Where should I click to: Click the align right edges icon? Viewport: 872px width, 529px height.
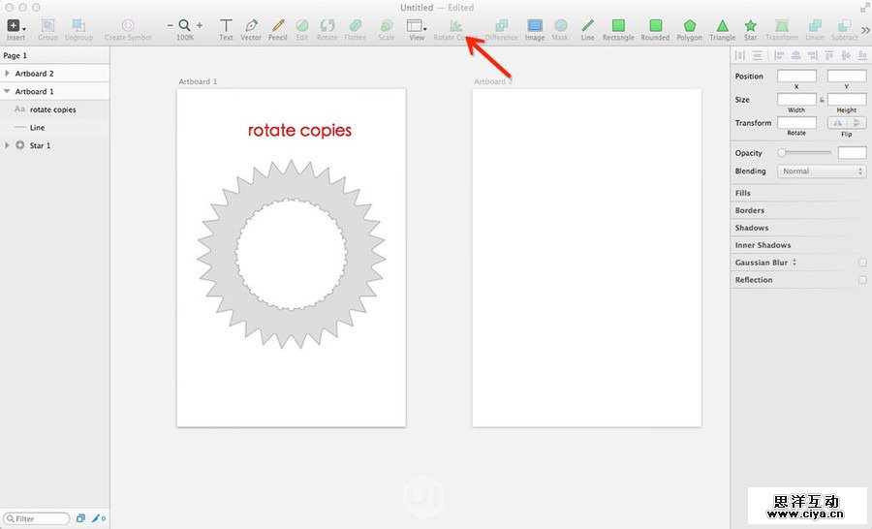[813, 55]
